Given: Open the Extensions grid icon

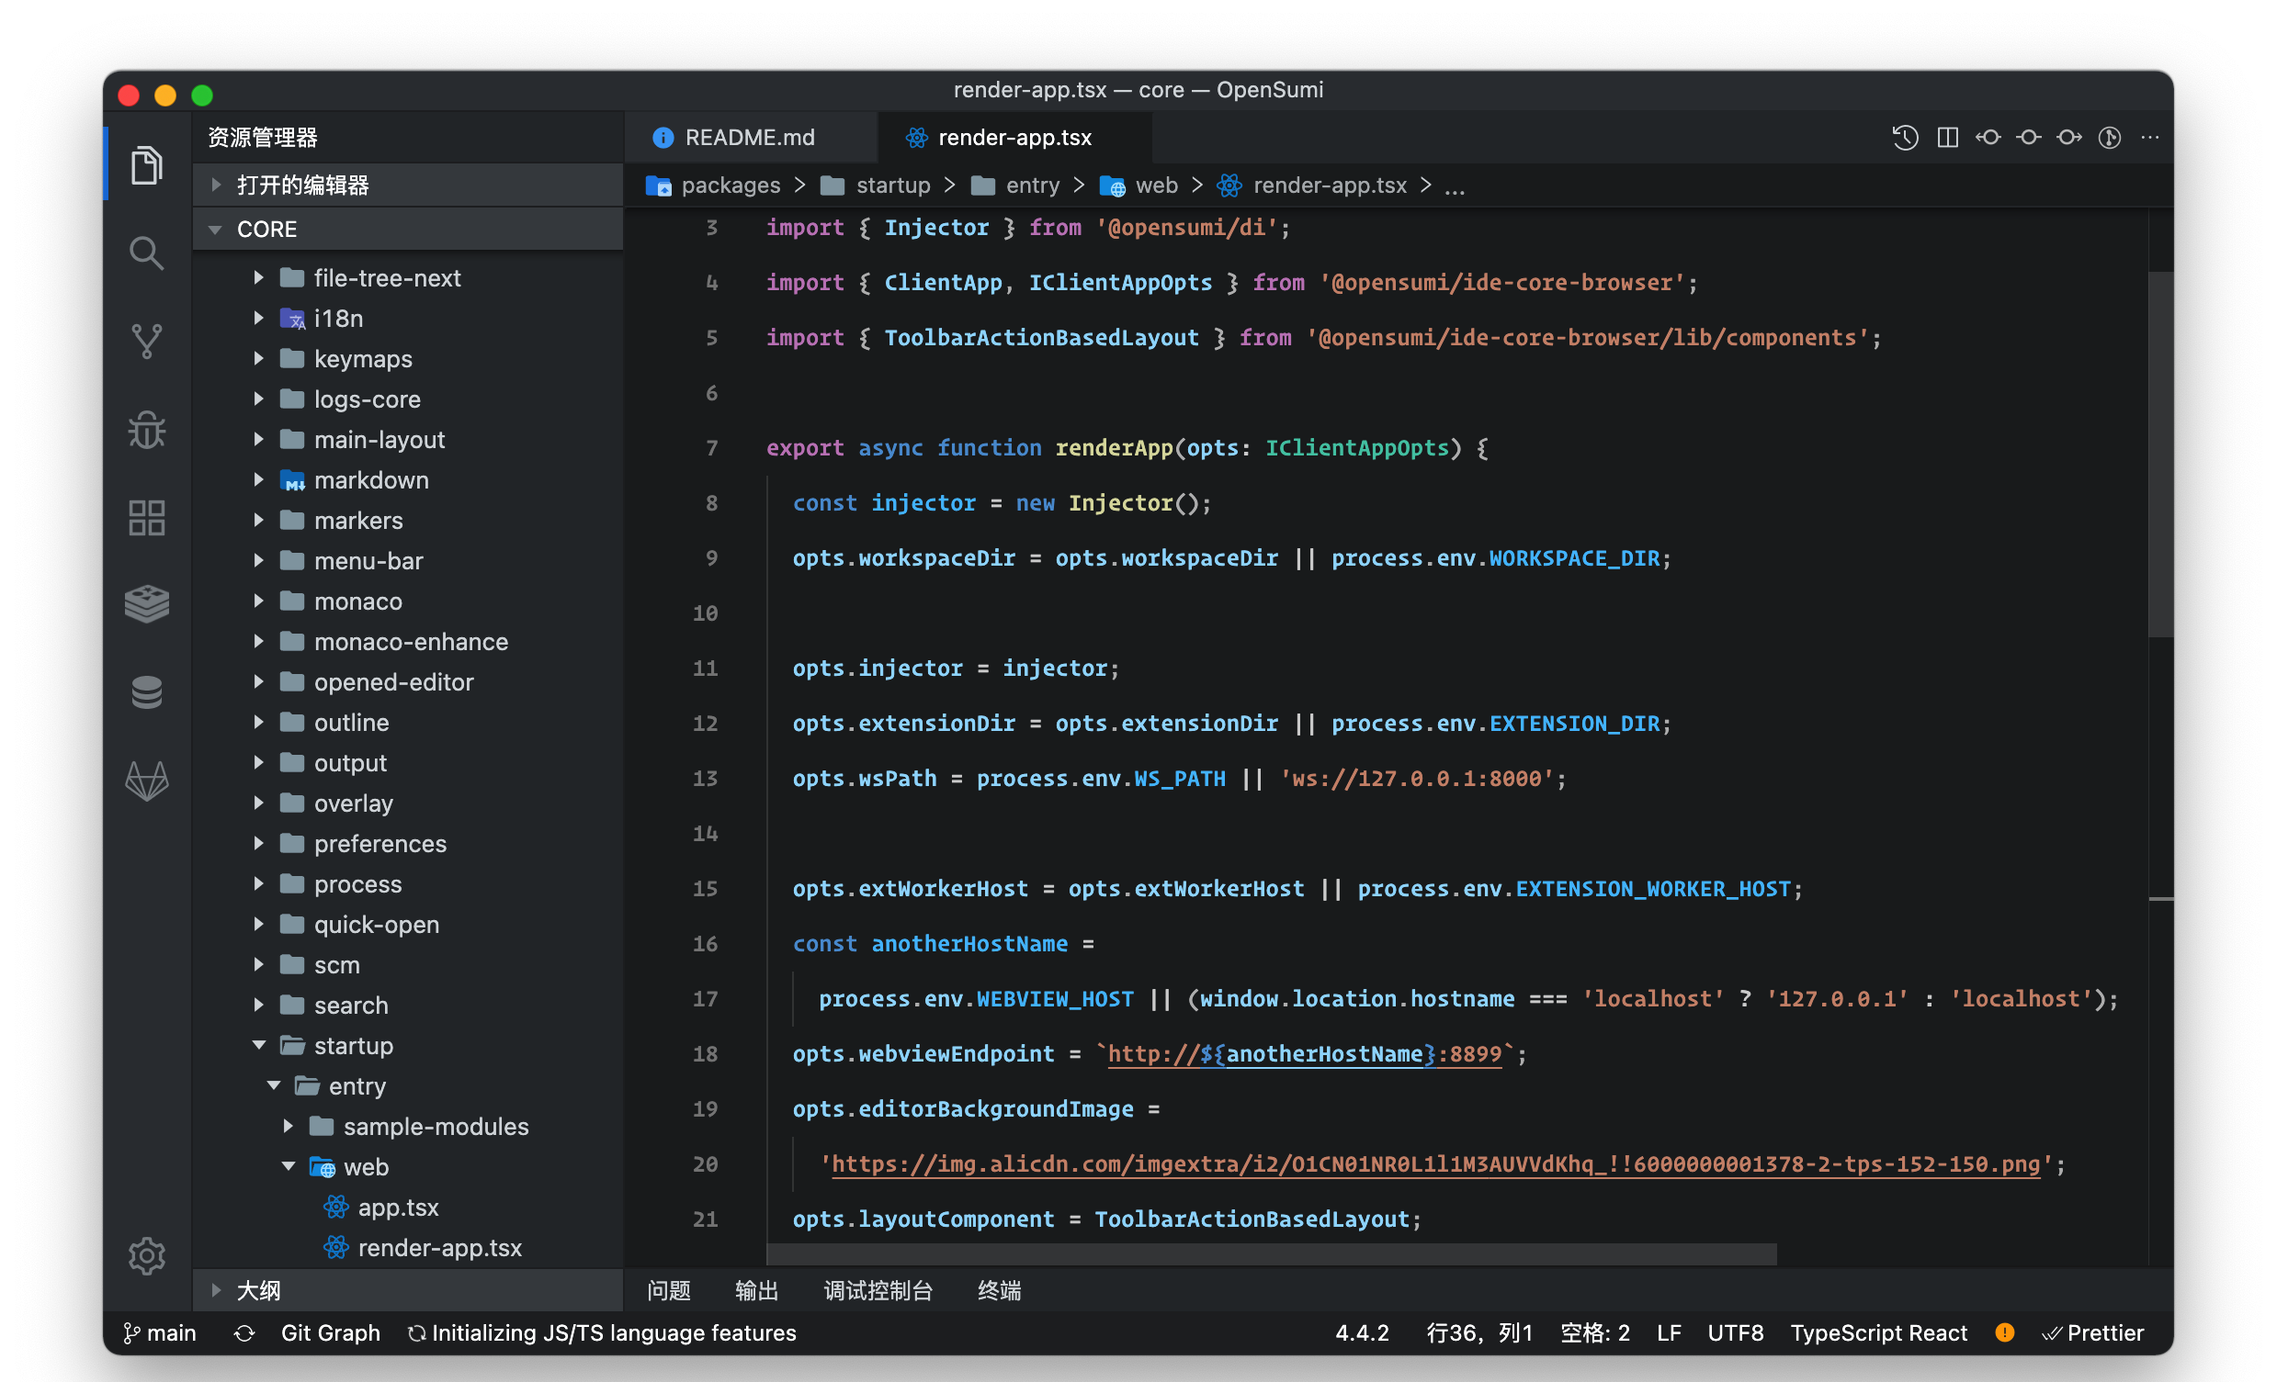Looking at the screenshot, I should pos(147,518).
